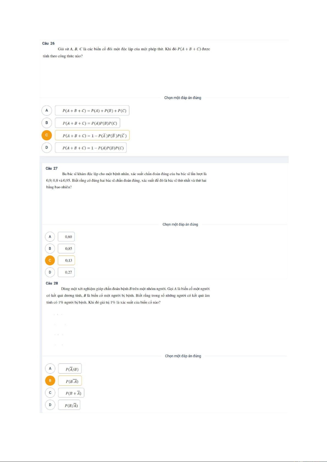The height and width of the screenshot is (462, 327).
Task: Choose the P(B + Ā) answer box
Action: (x=71, y=393)
